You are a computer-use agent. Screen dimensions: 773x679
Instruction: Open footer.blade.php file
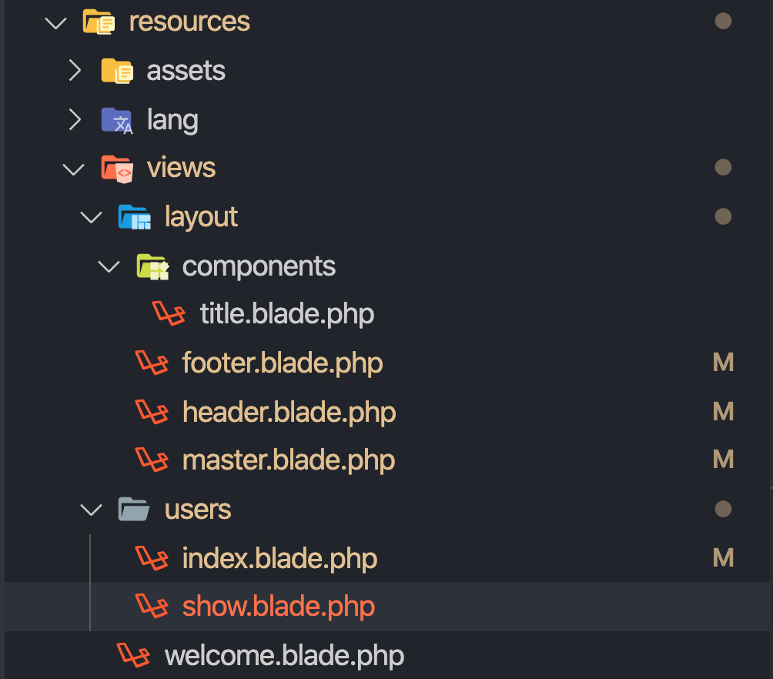pos(282,363)
